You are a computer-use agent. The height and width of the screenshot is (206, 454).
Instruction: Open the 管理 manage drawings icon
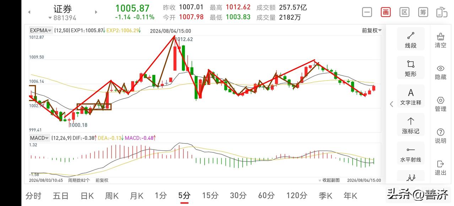tap(441, 104)
